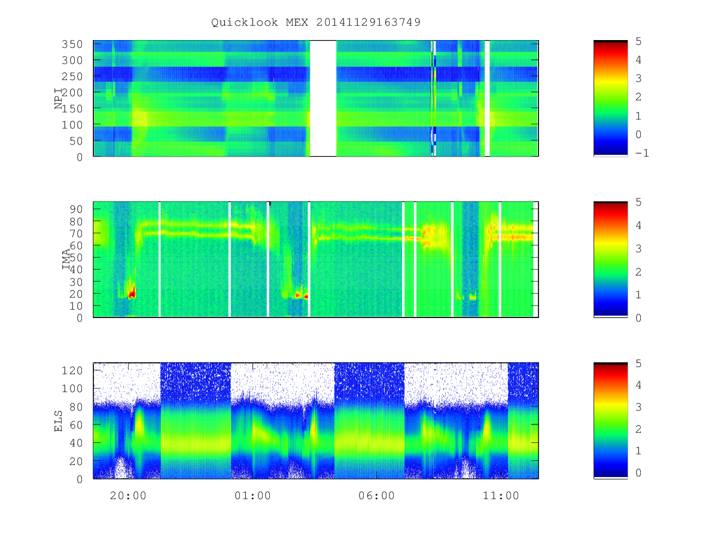
Task: Open the NPI panel color scale bar
Action: click(610, 98)
